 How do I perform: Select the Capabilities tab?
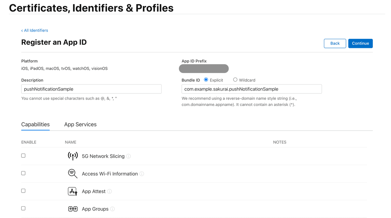(36, 124)
